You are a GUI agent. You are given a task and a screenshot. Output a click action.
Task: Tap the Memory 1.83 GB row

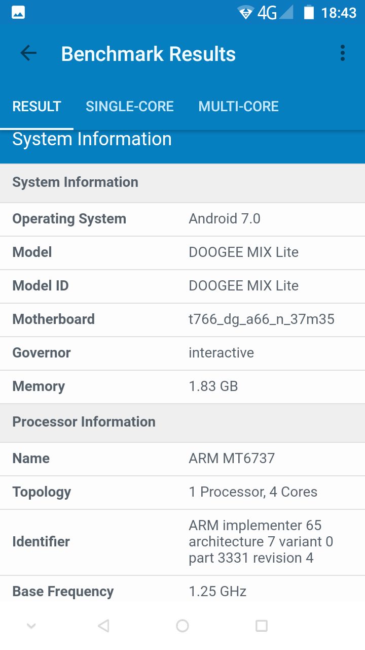182,386
